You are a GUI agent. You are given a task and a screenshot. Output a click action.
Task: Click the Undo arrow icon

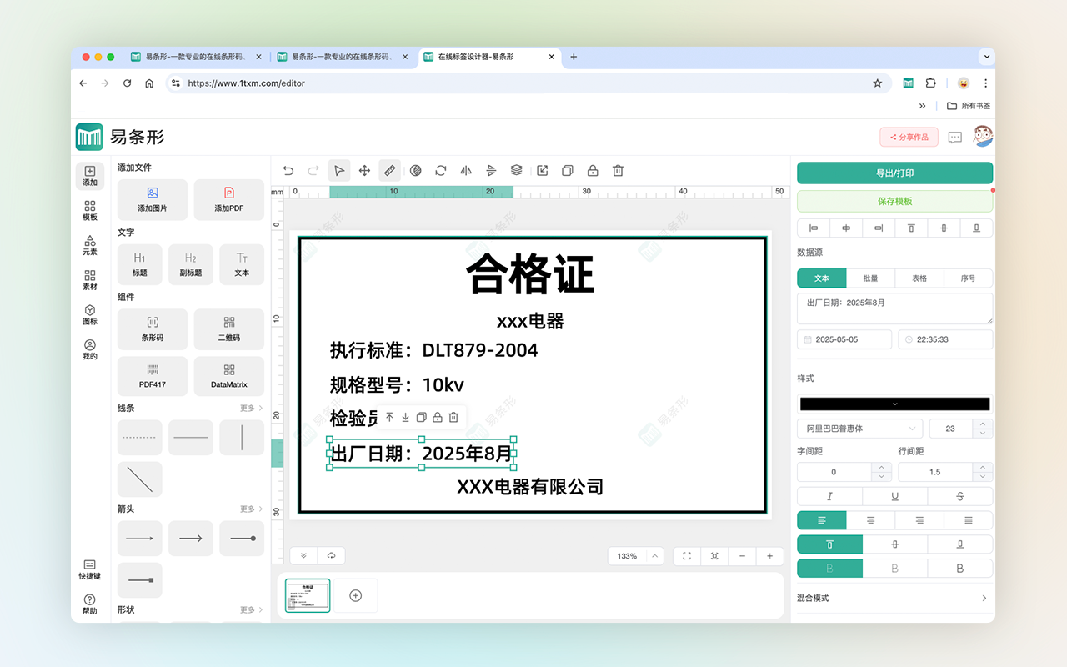[x=288, y=170]
